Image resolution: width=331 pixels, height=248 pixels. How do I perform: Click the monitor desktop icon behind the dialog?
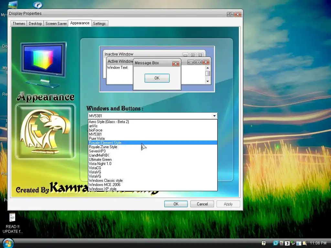(x=13, y=5)
